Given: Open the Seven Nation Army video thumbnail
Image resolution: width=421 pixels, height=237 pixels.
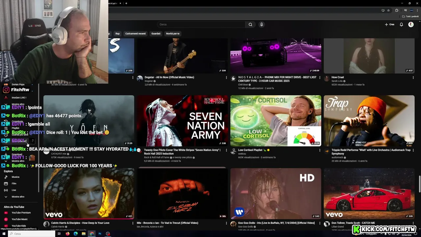Looking at the screenshot, I should click(182, 121).
